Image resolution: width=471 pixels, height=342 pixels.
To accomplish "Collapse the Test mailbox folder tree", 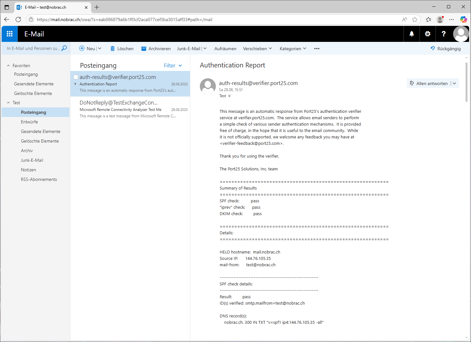I will [x=8, y=103].
